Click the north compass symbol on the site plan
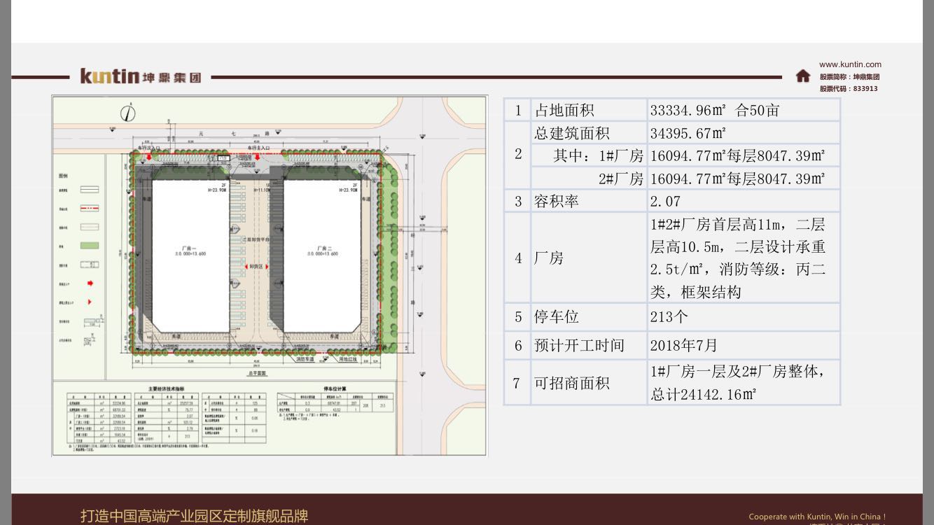This screenshot has width=934, height=525. pos(128,112)
